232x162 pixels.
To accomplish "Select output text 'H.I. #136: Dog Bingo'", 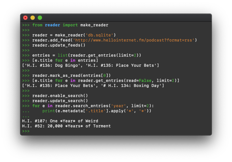I will point(52,65).
